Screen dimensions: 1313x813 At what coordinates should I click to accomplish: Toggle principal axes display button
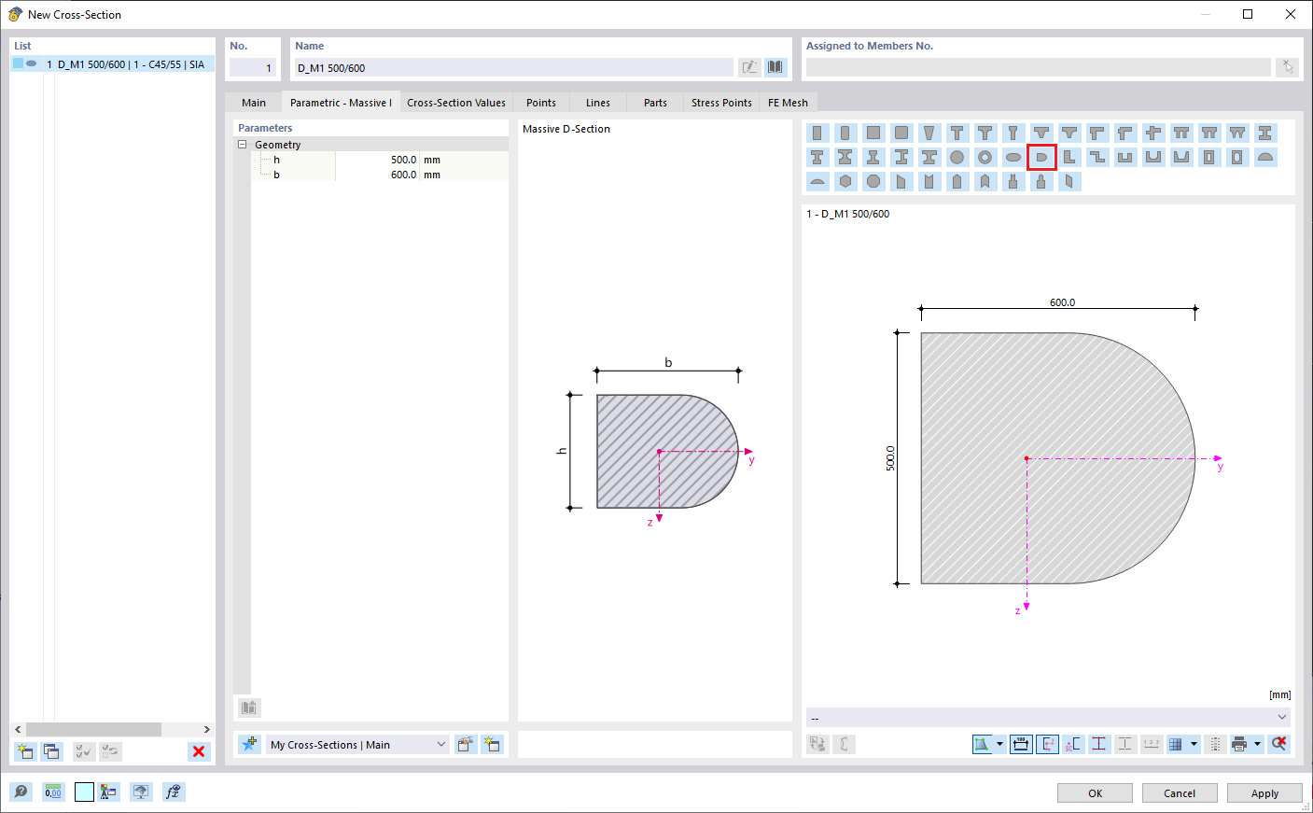point(1048,744)
